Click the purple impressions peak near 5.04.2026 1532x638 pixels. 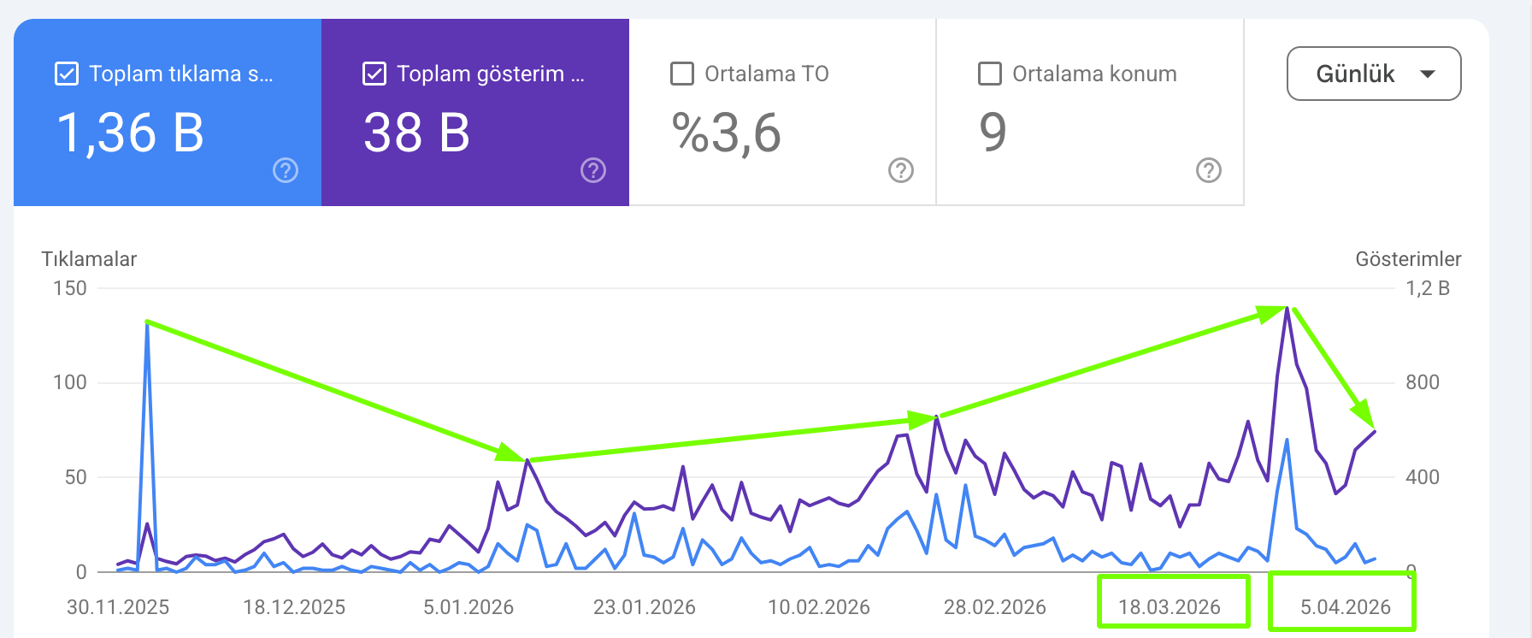(x=1287, y=308)
